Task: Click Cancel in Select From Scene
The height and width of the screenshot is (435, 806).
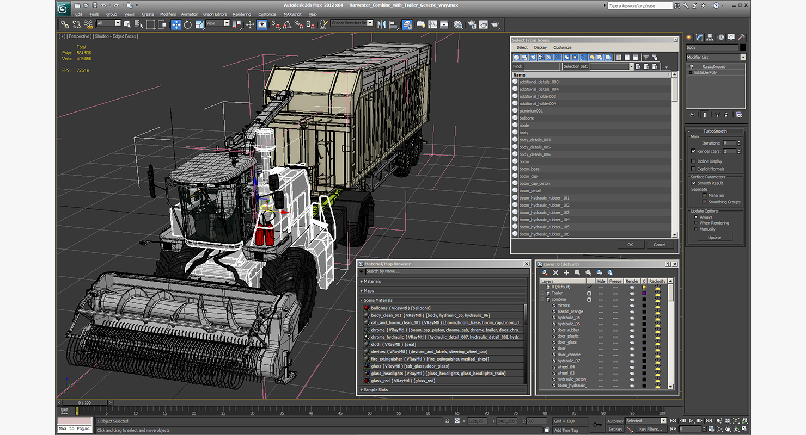Action: (x=660, y=245)
